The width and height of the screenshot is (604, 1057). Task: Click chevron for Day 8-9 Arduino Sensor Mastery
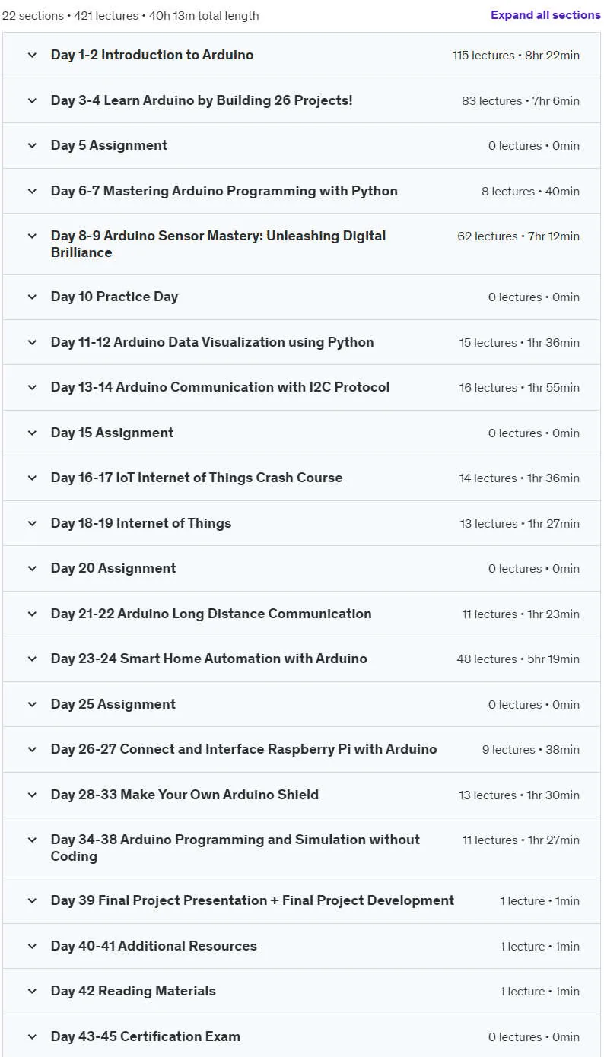[x=32, y=236]
